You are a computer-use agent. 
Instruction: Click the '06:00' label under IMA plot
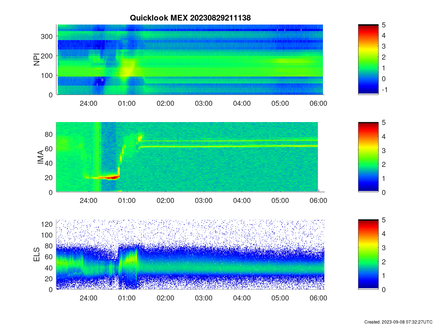pyautogui.click(x=319, y=201)
